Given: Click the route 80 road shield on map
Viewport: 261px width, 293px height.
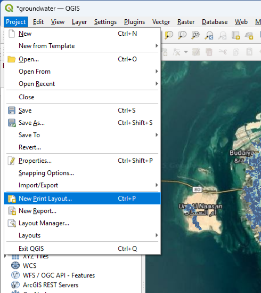Looking at the screenshot, I should tap(197, 189).
